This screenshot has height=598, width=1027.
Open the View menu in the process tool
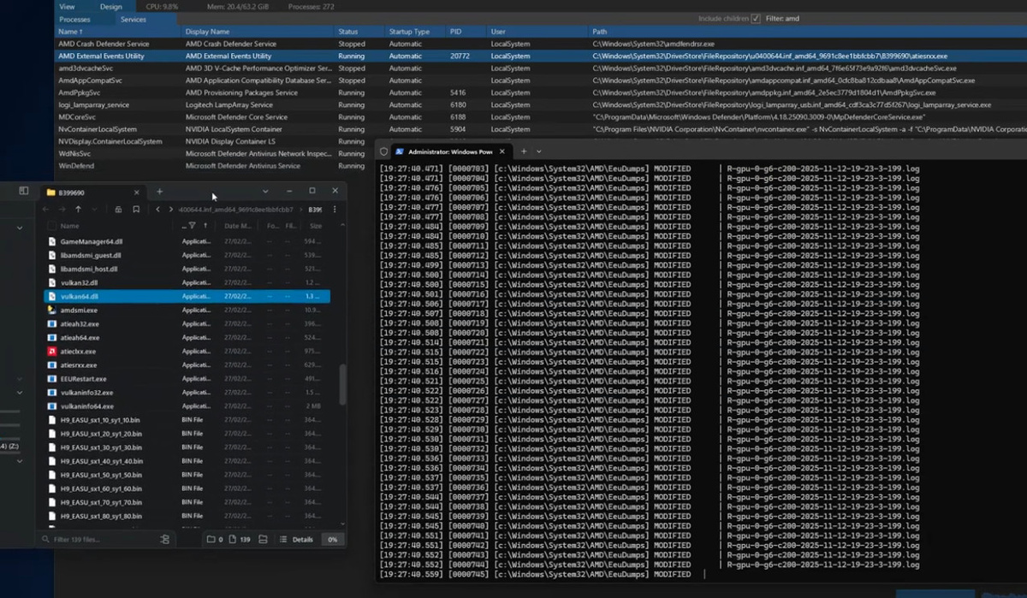[67, 6]
